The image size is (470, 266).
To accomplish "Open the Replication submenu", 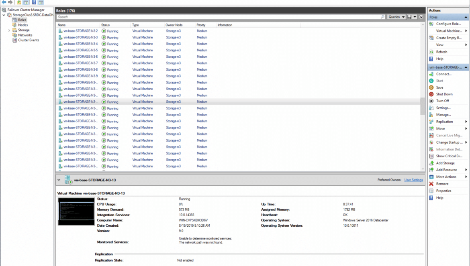I will click(x=449, y=122).
